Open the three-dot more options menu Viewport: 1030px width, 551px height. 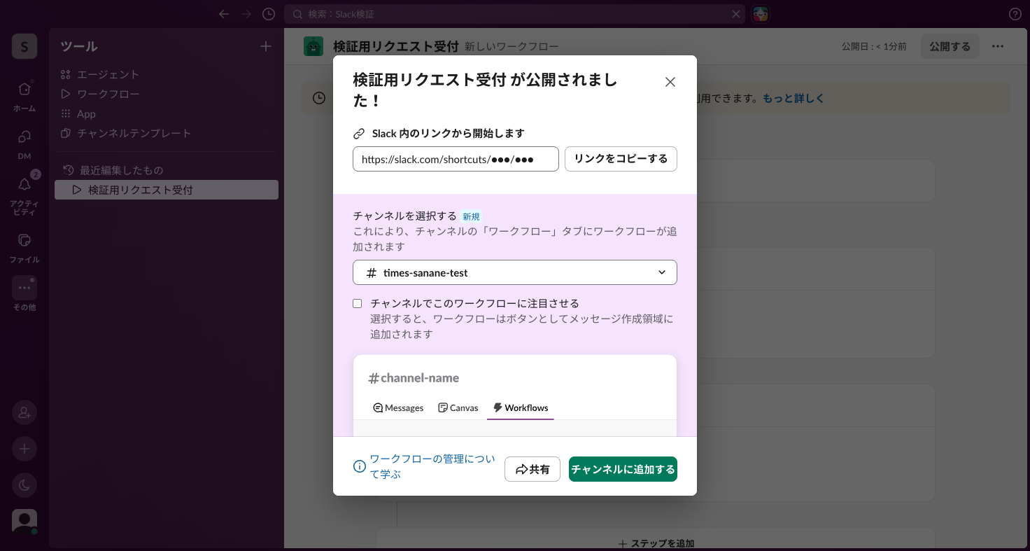[x=998, y=46]
